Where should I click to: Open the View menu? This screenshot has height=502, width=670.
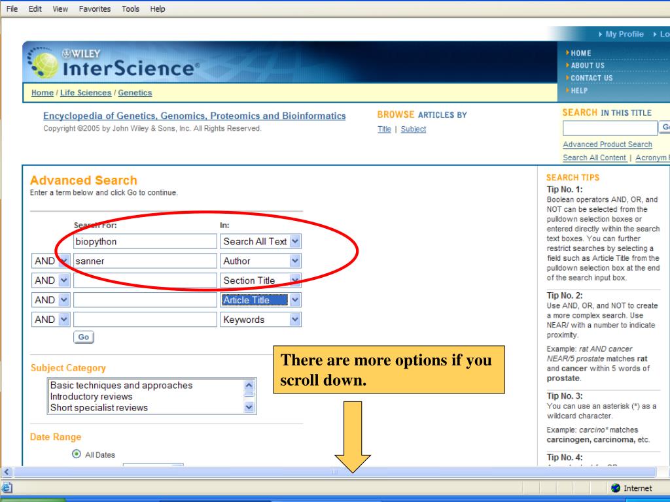coord(60,8)
